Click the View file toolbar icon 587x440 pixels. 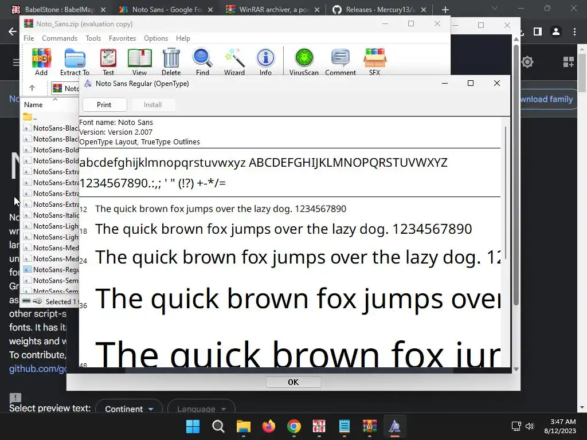(x=140, y=62)
